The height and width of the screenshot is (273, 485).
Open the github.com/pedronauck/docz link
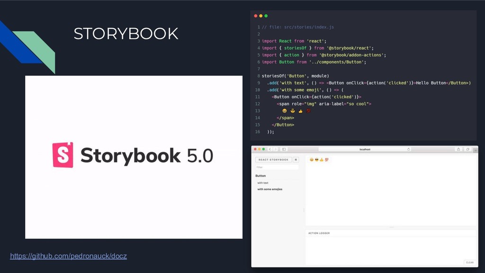pyautogui.click(x=68, y=256)
